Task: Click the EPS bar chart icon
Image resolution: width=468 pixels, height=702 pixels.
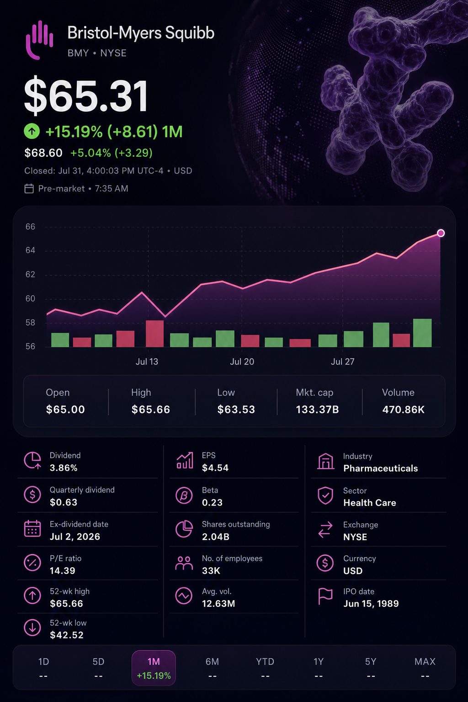Action: [x=185, y=461]
